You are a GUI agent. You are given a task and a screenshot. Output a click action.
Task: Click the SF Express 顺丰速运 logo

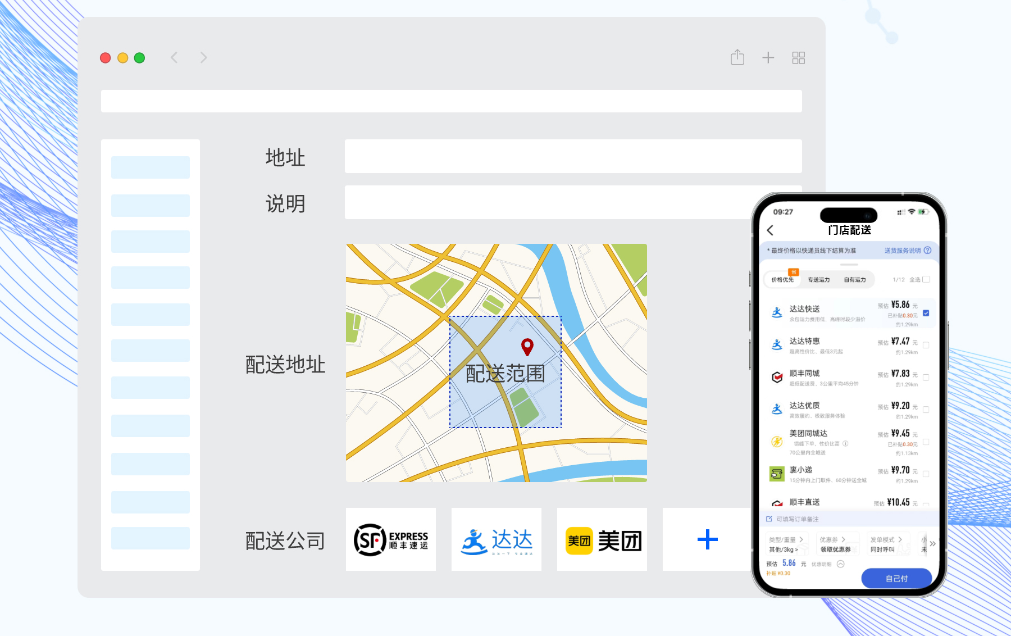point(390,539)
